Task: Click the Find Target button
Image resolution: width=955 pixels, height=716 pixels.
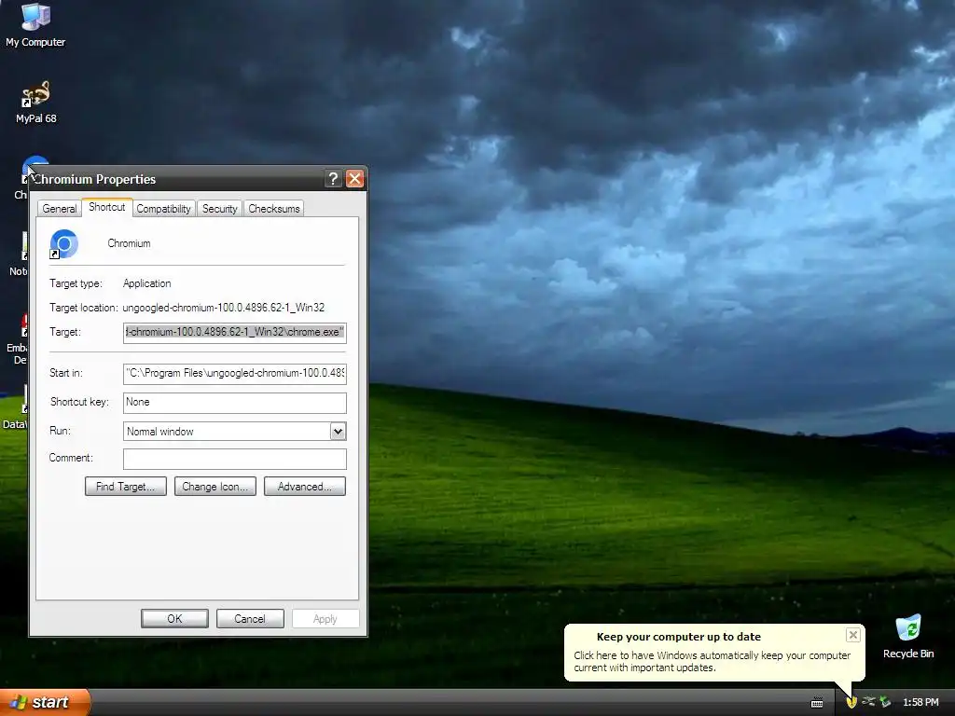Action: 126,486
